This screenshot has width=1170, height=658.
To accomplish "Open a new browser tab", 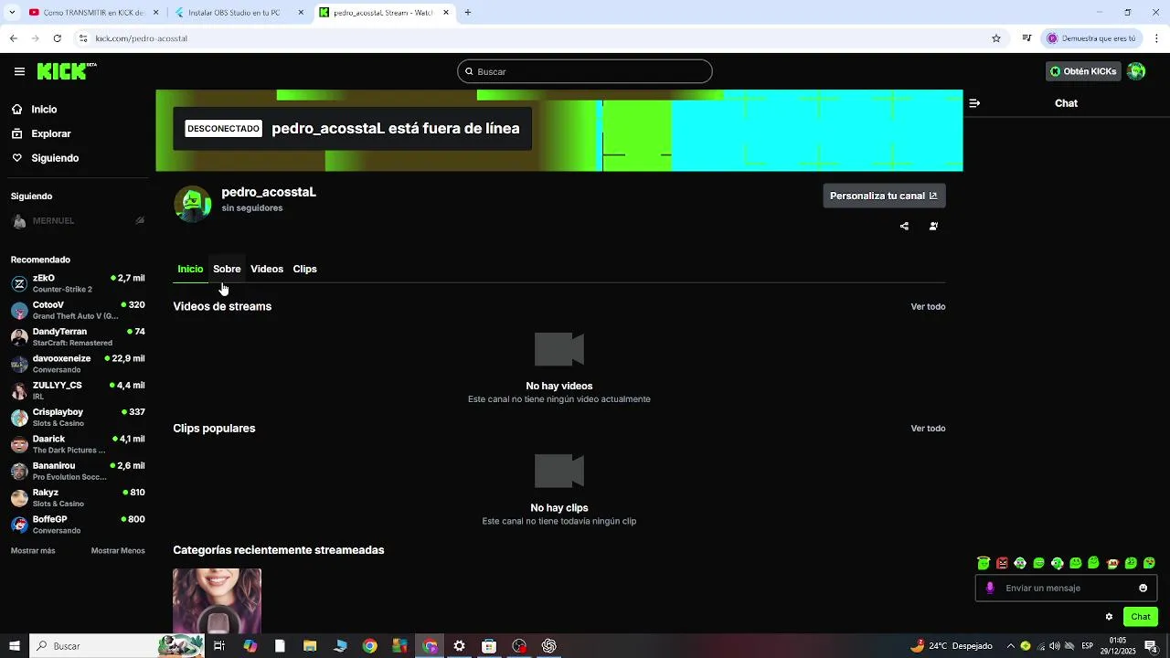I will click(468, 13).
